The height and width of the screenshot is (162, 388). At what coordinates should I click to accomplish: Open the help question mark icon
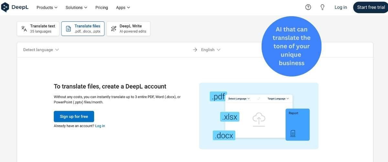point(308,7)
